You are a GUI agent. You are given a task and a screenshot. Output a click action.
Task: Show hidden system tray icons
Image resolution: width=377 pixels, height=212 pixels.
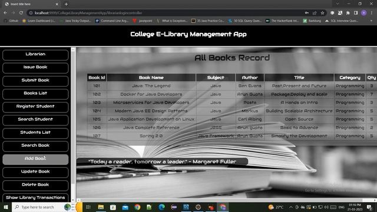(291, 207)
